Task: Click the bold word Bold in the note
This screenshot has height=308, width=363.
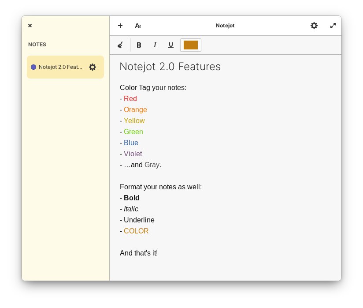Action: coord(132,198)
